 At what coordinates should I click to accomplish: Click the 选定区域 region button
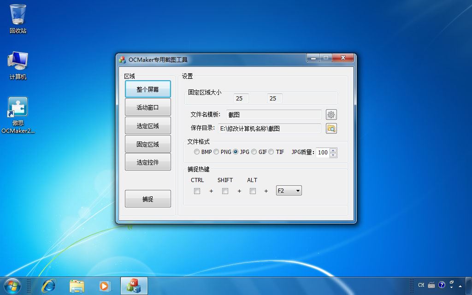click(148, 125)
